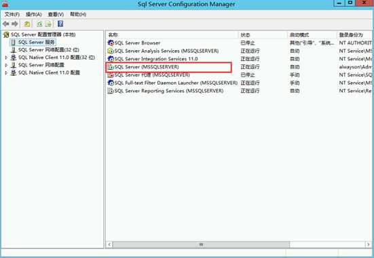
Task: Select the SQL Server (MSSQLSERVER) row name
Action: tap(147, 67)
